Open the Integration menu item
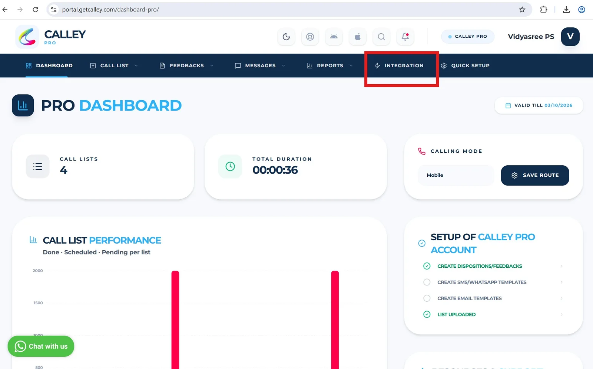This screenshot has width=593, height=369. click(x=399, y=65)
